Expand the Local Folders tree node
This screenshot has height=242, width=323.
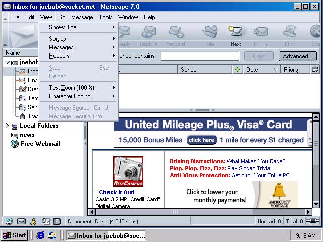click(7, 126)
